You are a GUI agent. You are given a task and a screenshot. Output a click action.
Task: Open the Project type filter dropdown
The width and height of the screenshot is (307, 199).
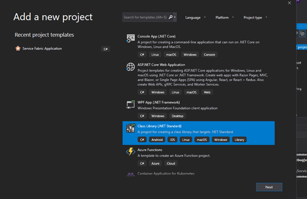click(x=255, y=18)
